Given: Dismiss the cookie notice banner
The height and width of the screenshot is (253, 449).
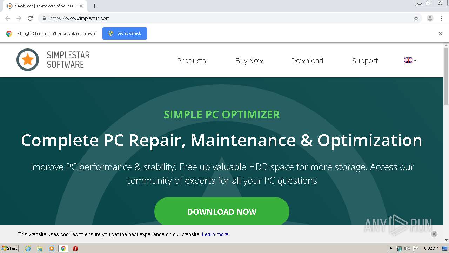Looking at the screenshot, I should [434, 234].
